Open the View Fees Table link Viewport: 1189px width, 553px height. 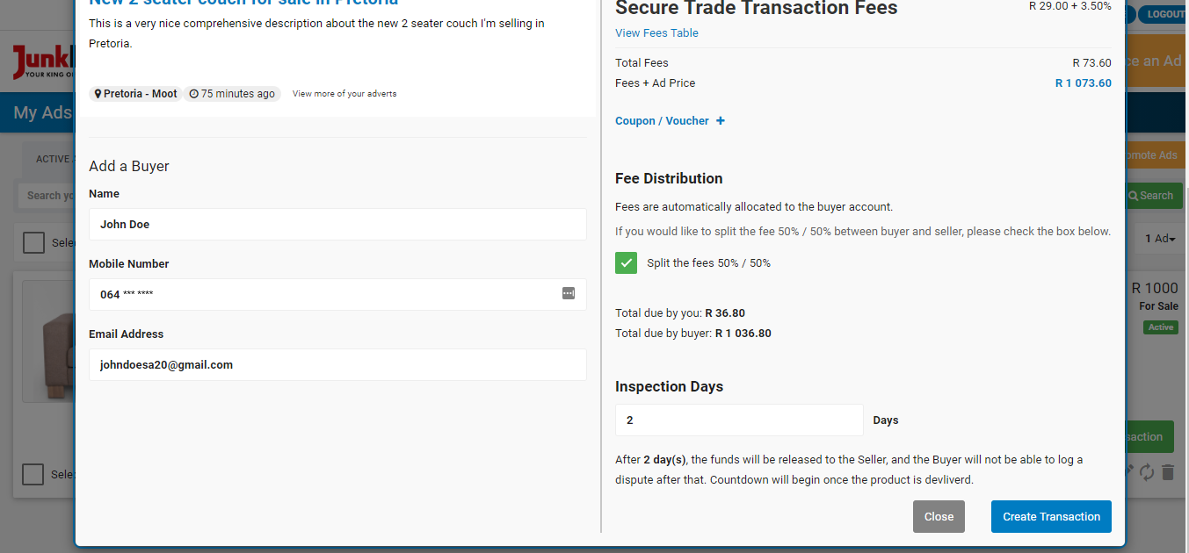click(656, 32)
